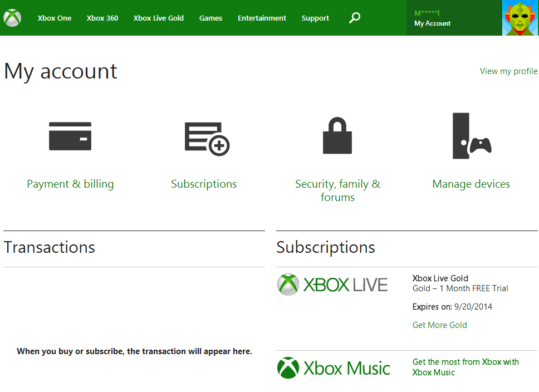
Task: Open the Subscriptions text link
Action: pyautogui.click(x=204, y=184)
